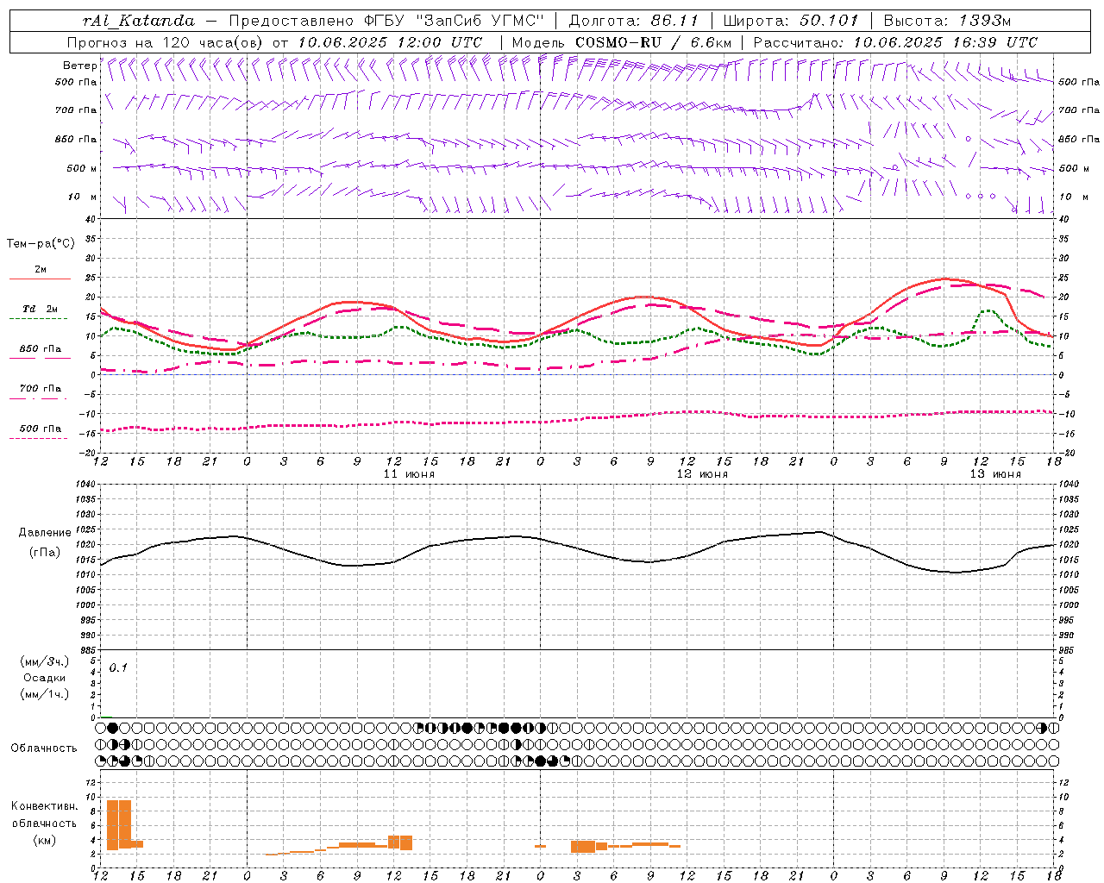Click the 13 июня date label
1104x883 pixels.
995,474
